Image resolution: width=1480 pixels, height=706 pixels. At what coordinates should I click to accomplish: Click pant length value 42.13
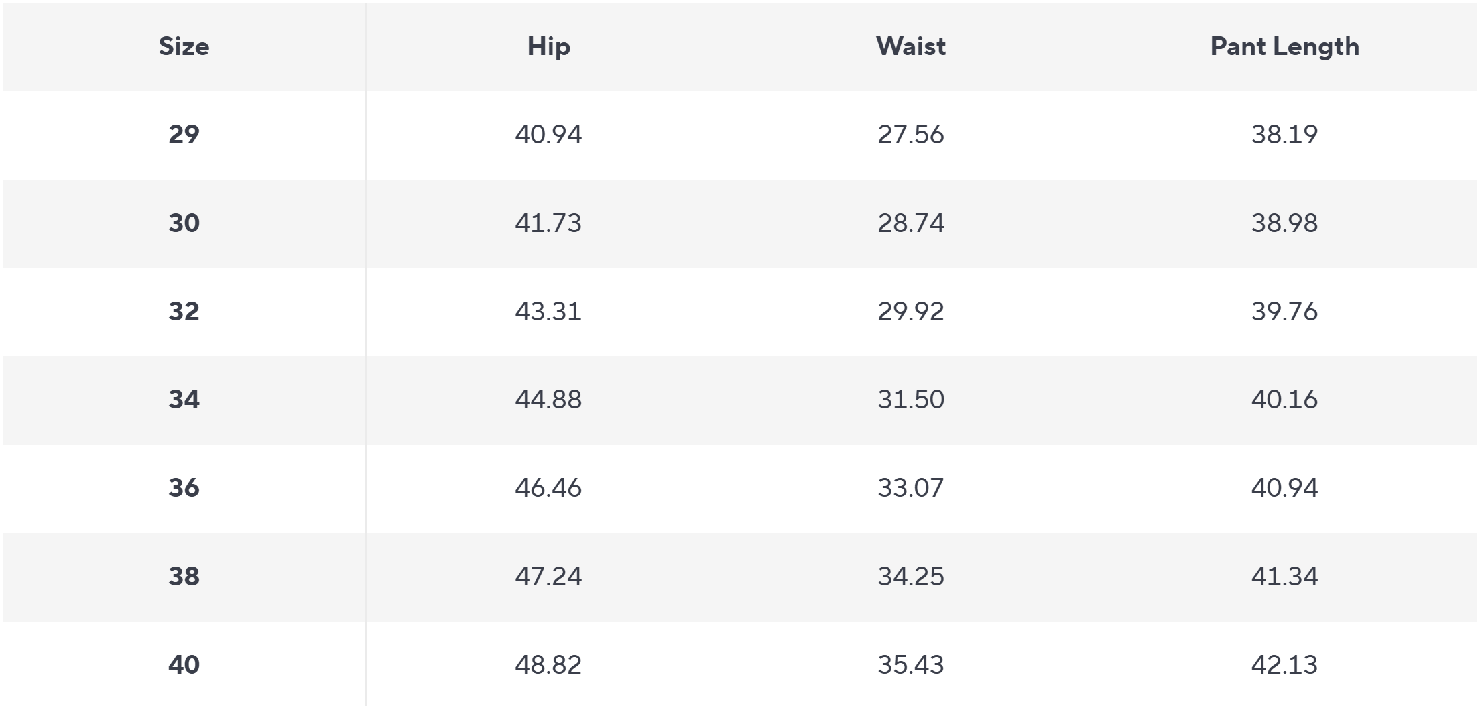click(1284, 665)
